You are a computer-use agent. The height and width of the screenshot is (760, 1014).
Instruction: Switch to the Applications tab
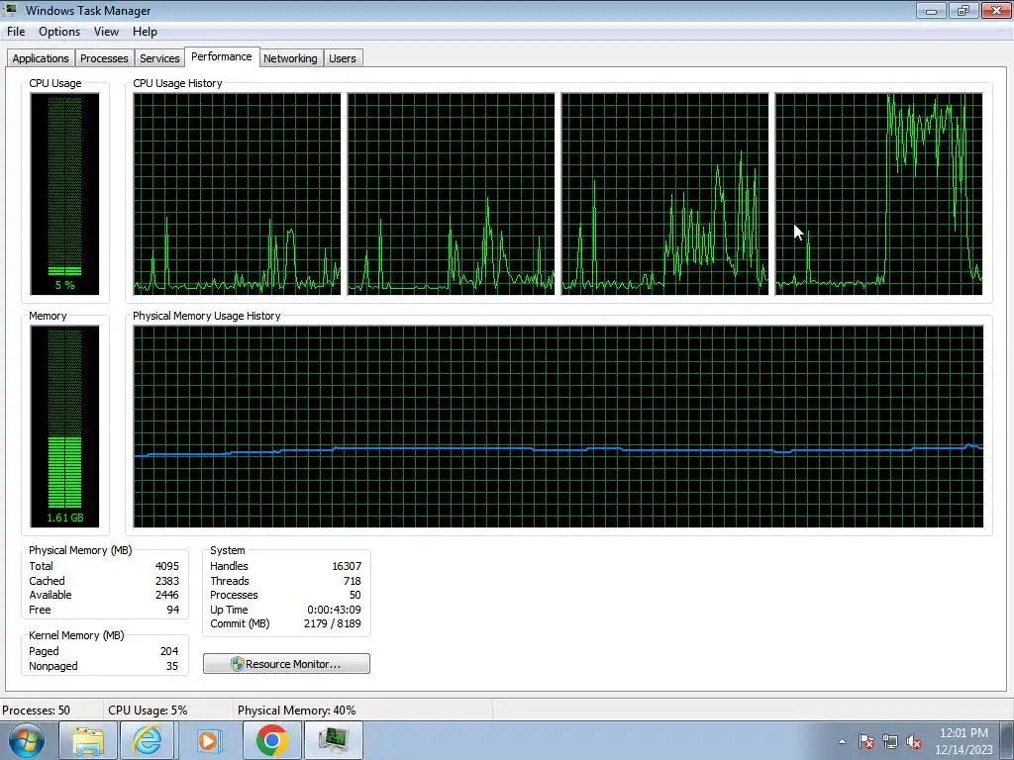[40, 58]
